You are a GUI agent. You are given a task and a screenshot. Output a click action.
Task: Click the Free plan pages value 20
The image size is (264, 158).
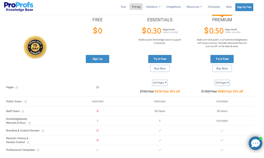97,87
